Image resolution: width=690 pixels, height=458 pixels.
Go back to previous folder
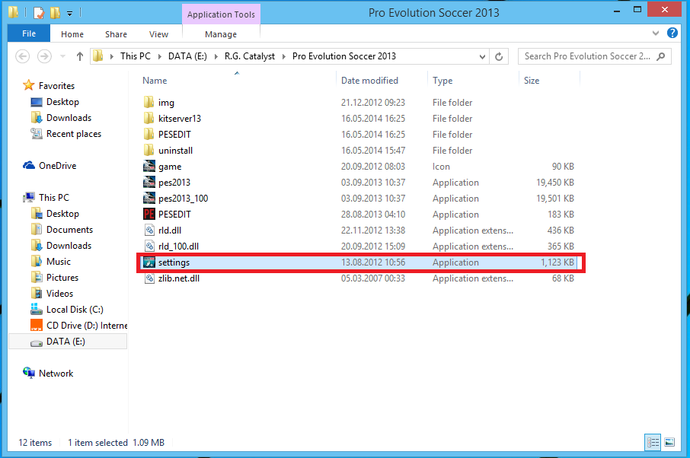tap(22, 56)
